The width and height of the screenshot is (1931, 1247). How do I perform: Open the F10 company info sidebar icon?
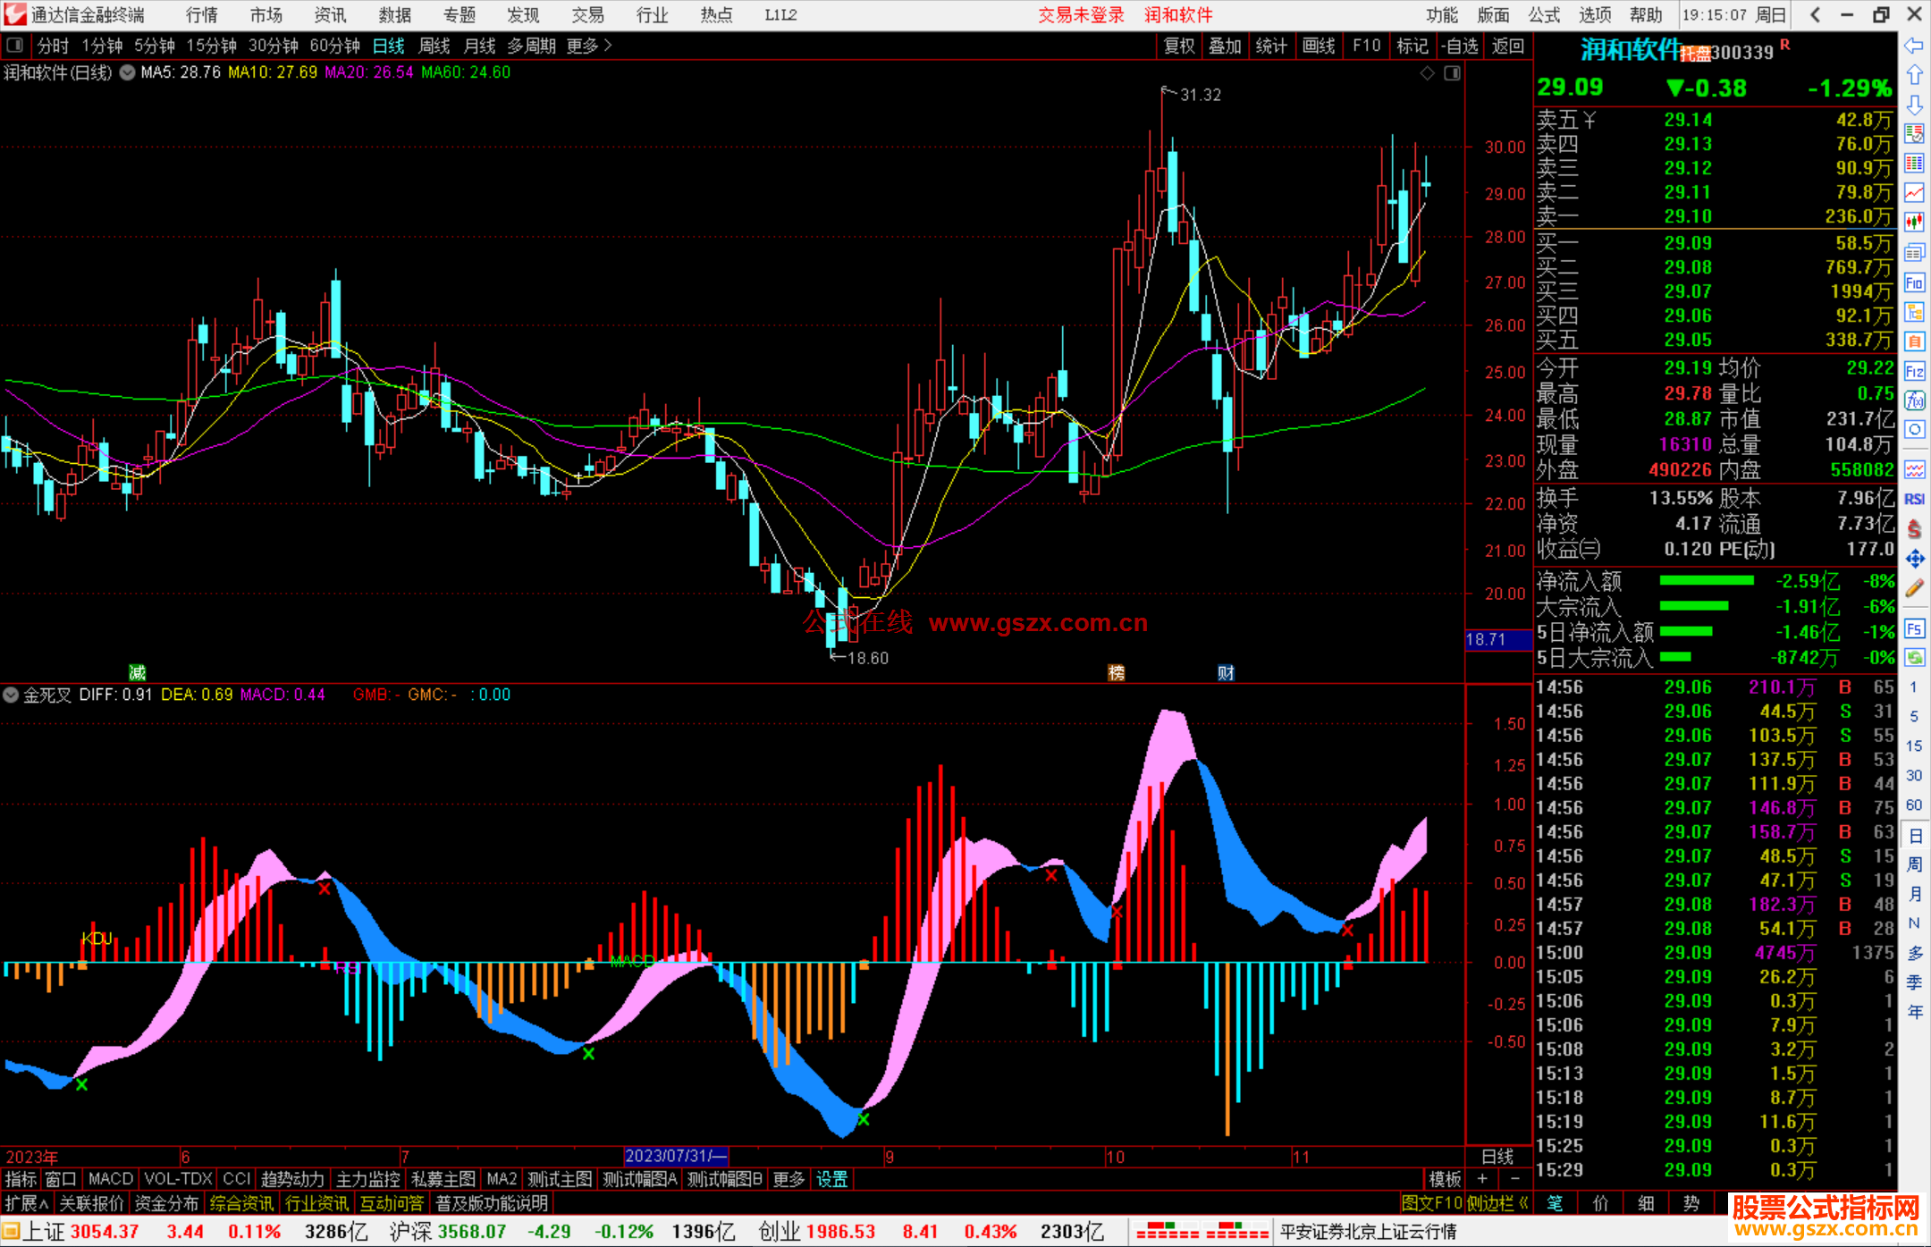tap(1914, 283)
